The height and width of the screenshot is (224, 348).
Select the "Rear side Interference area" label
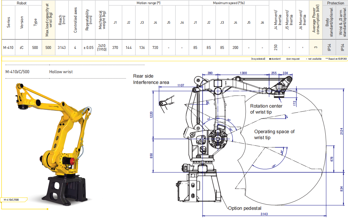tap(151, 79)
